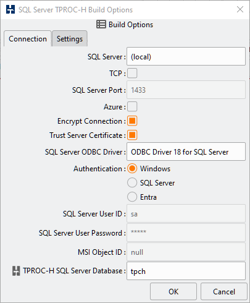The height and width of the screenshot is (303, 250).
Task: Select SQL Server authentication
Action: (x=132, y=183)
